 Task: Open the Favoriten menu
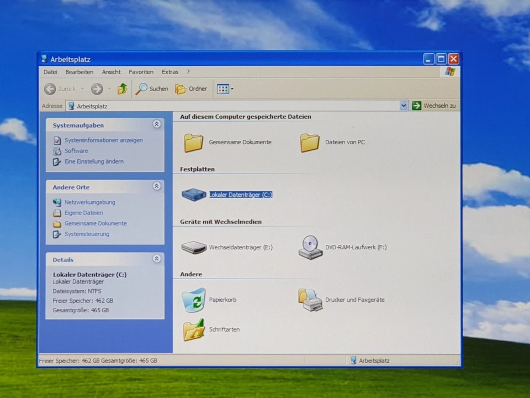[x=141, y=72]
